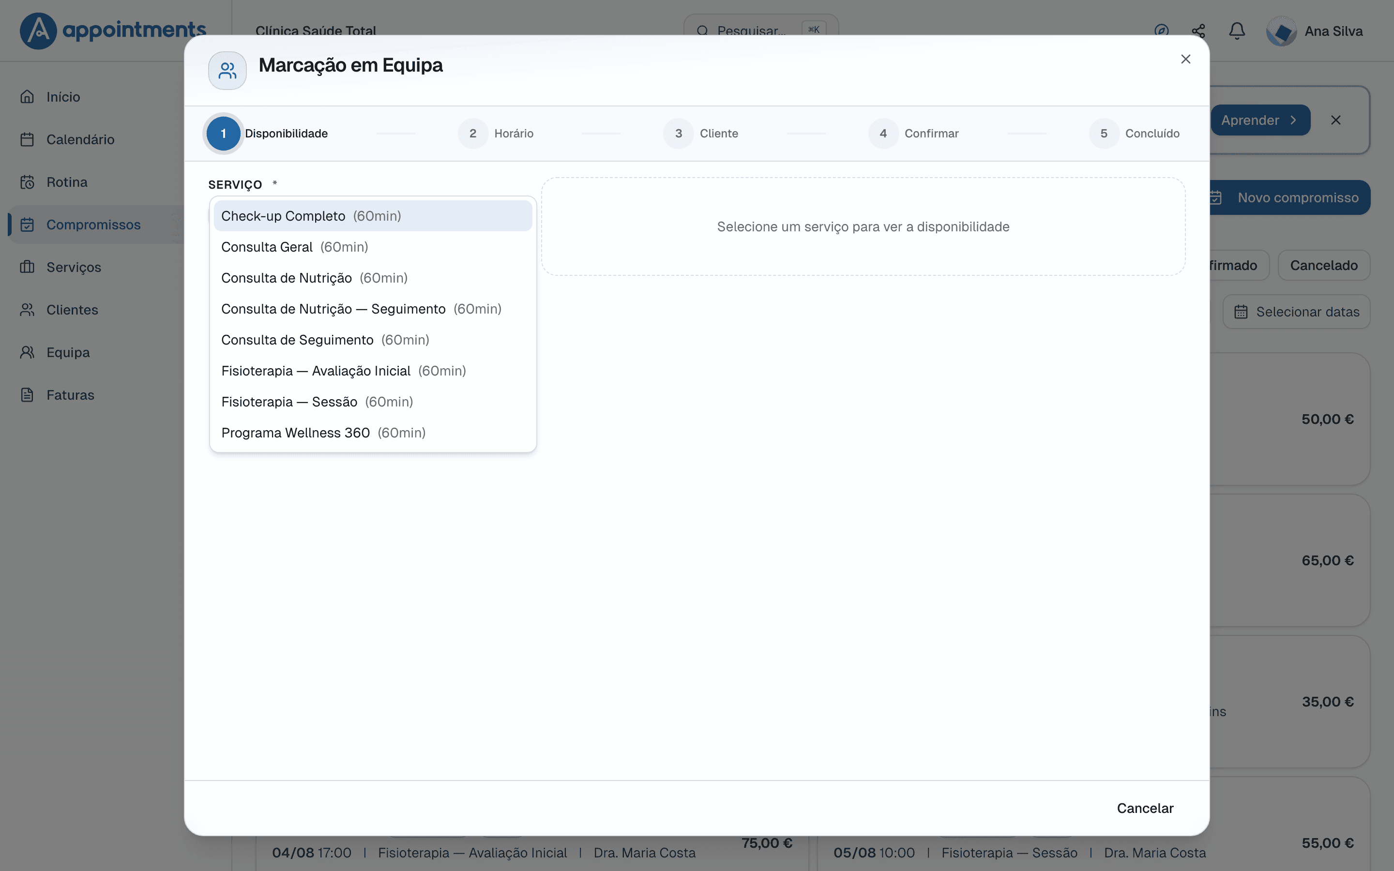Click the Compromissos checked-calendar icon
This screenshot has width=1394, height=871.
click(27, 225)
